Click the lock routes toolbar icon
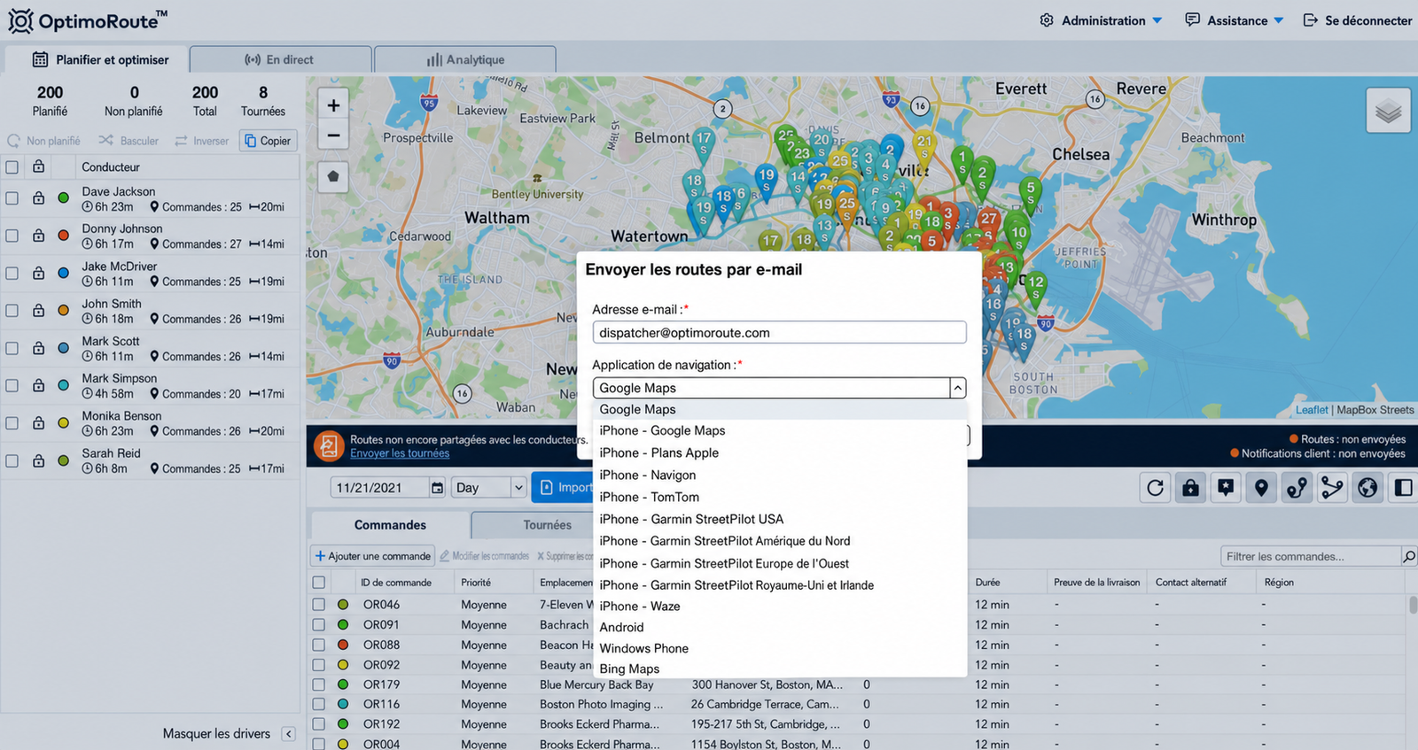Screen dimensions: 1418x750 click(x=1191, y=488)
